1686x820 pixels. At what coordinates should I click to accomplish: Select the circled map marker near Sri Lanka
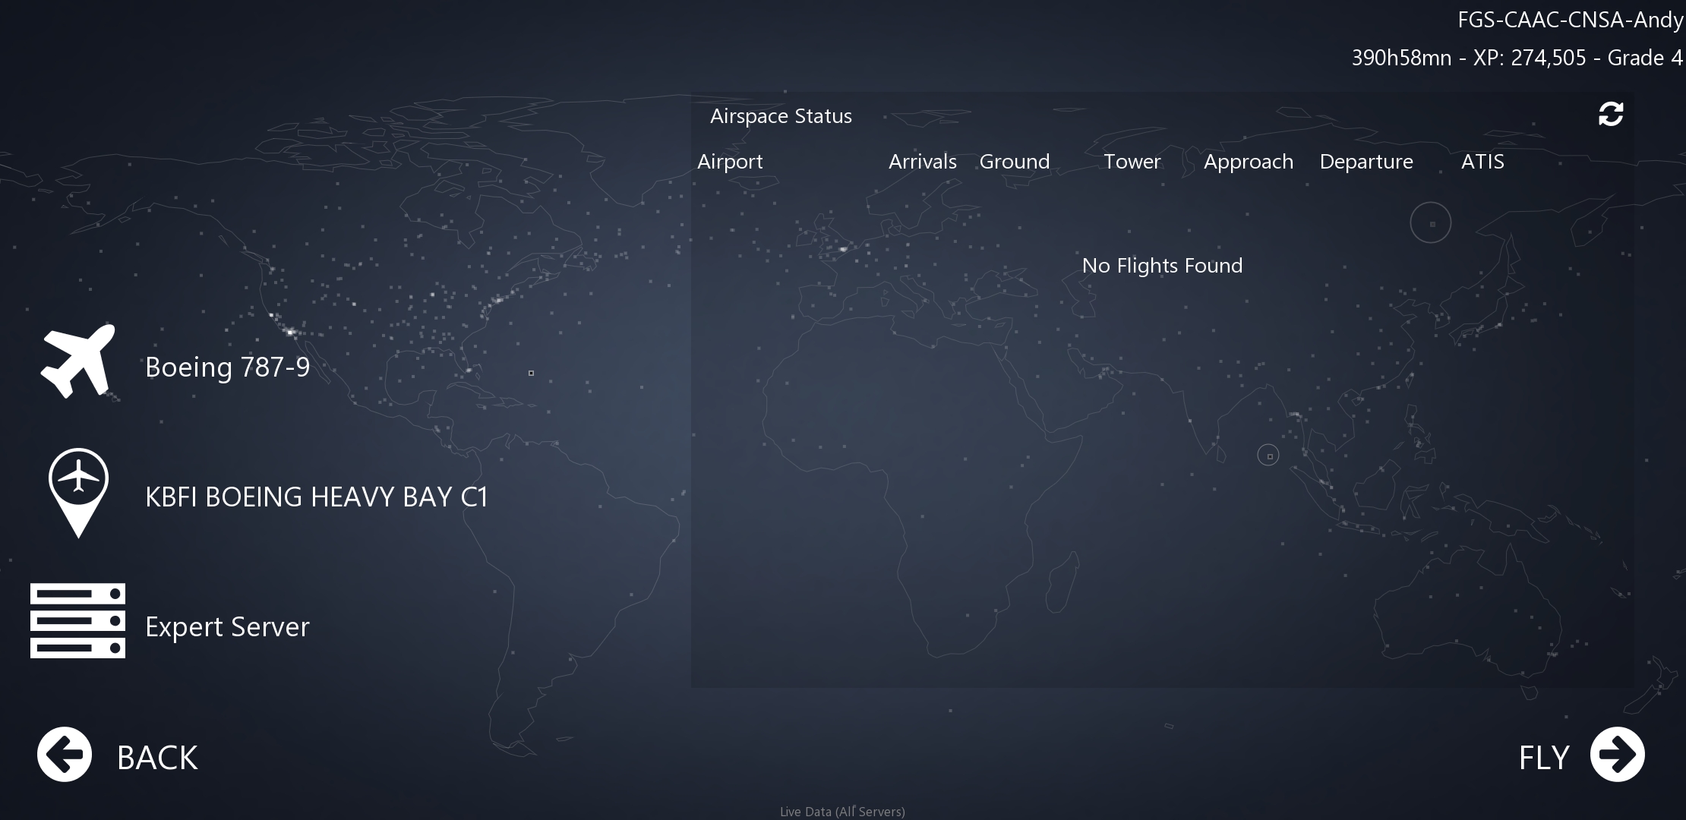point(1268,456)
